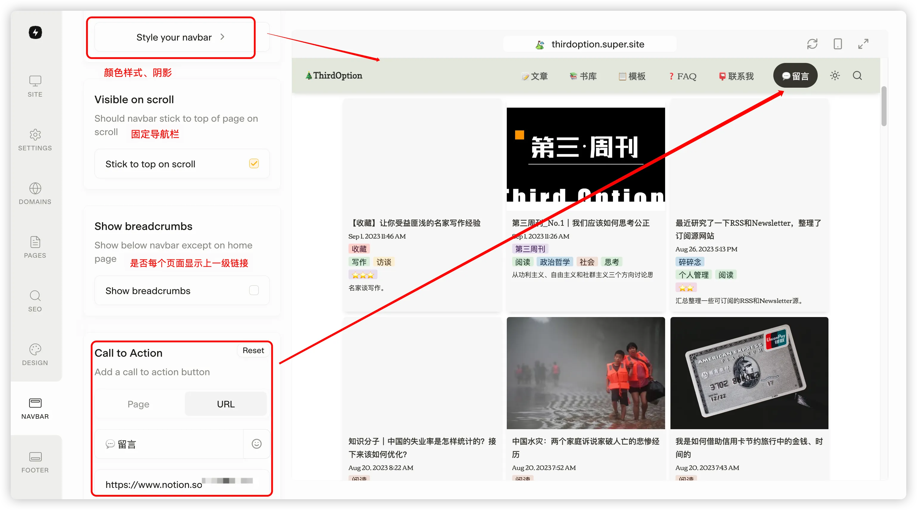
Task: Open the Design palette section
Action: coord(35,355)
